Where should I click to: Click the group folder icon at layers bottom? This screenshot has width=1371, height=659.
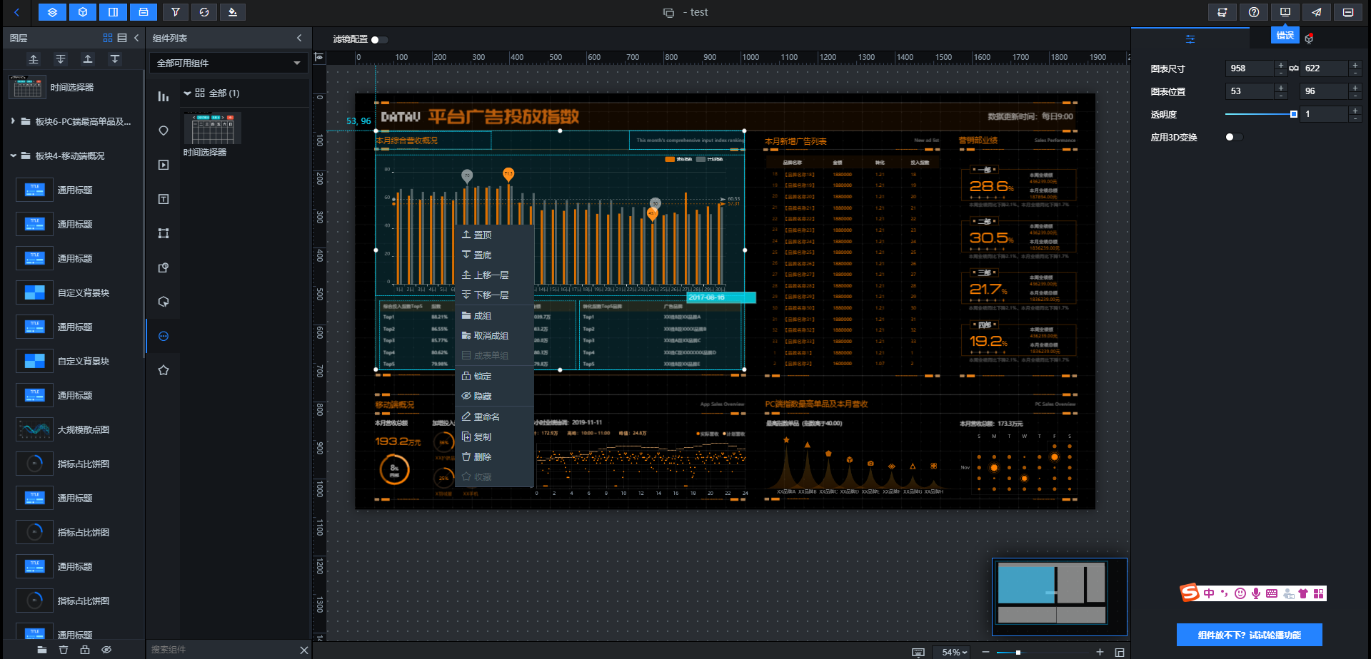[42, 650]
